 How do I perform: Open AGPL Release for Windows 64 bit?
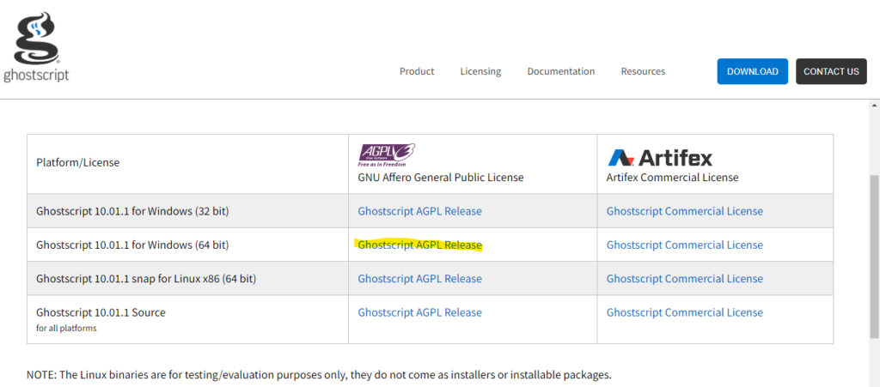click(x=419, y=245)
